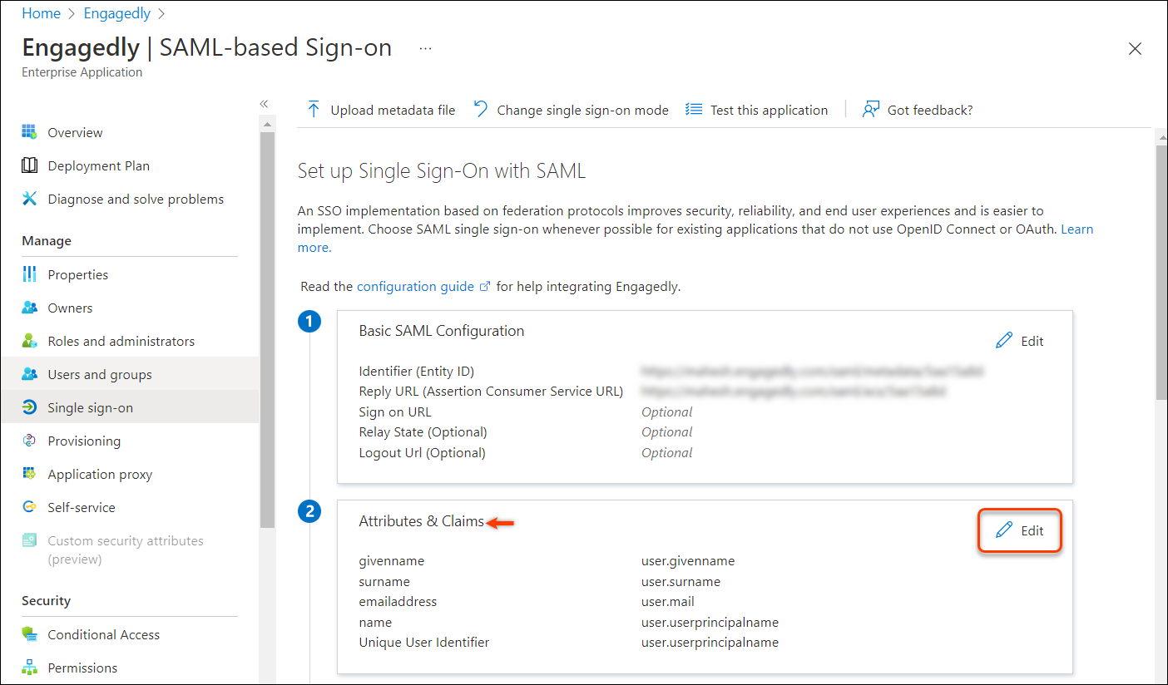The image size is (1168, 685).
Task: Open the ellipsis more options menu
Action: (425, 48)
